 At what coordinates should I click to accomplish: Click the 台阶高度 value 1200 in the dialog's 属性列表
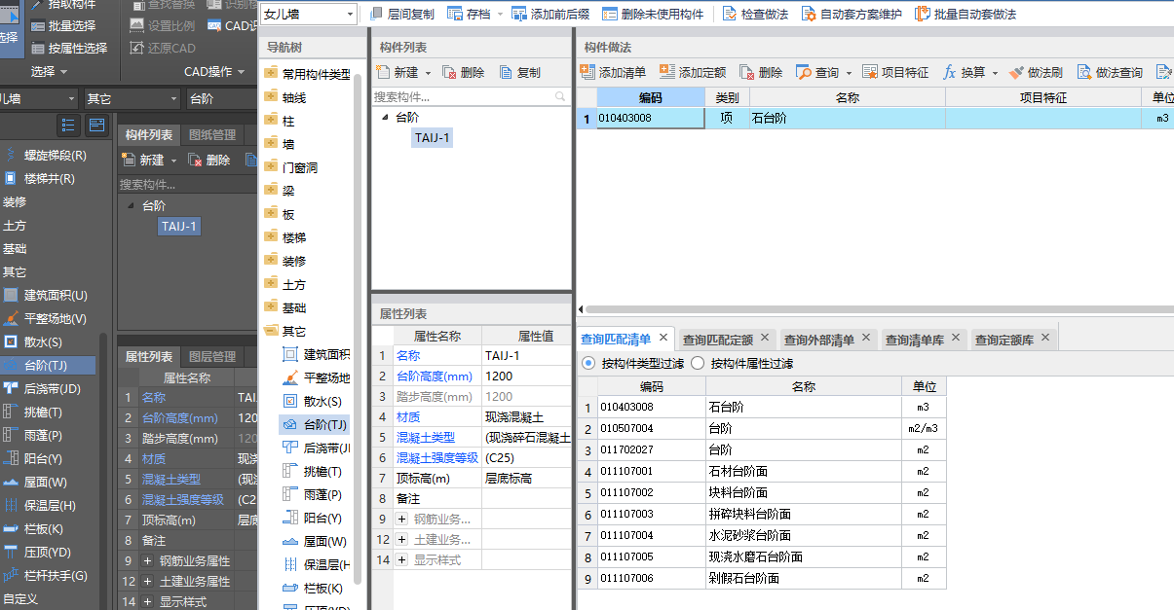pyautogui.click(x=526, y=376)
